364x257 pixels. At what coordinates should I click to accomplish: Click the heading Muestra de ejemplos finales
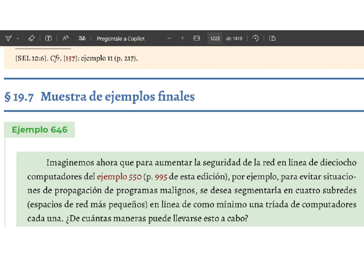tap(118, 97)
